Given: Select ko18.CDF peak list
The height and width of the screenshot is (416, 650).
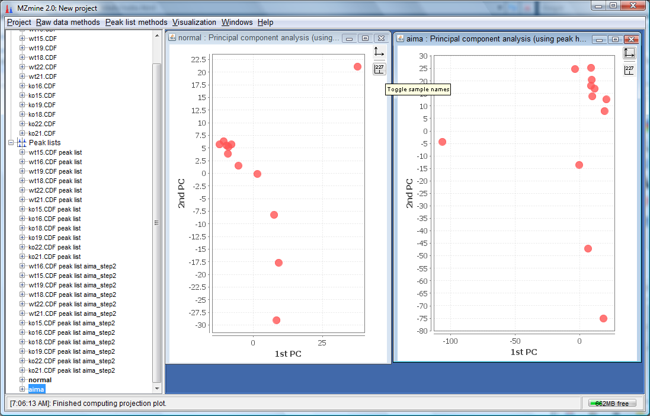Looking at the screenshot, I should click(x=55, y=228).
